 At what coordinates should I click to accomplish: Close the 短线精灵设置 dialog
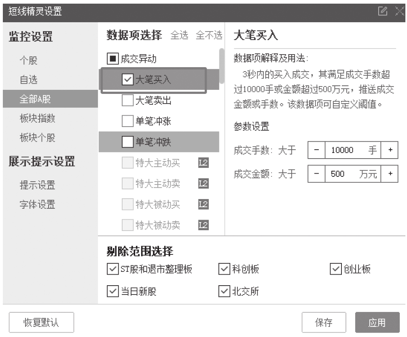click(x=400, y=11)
